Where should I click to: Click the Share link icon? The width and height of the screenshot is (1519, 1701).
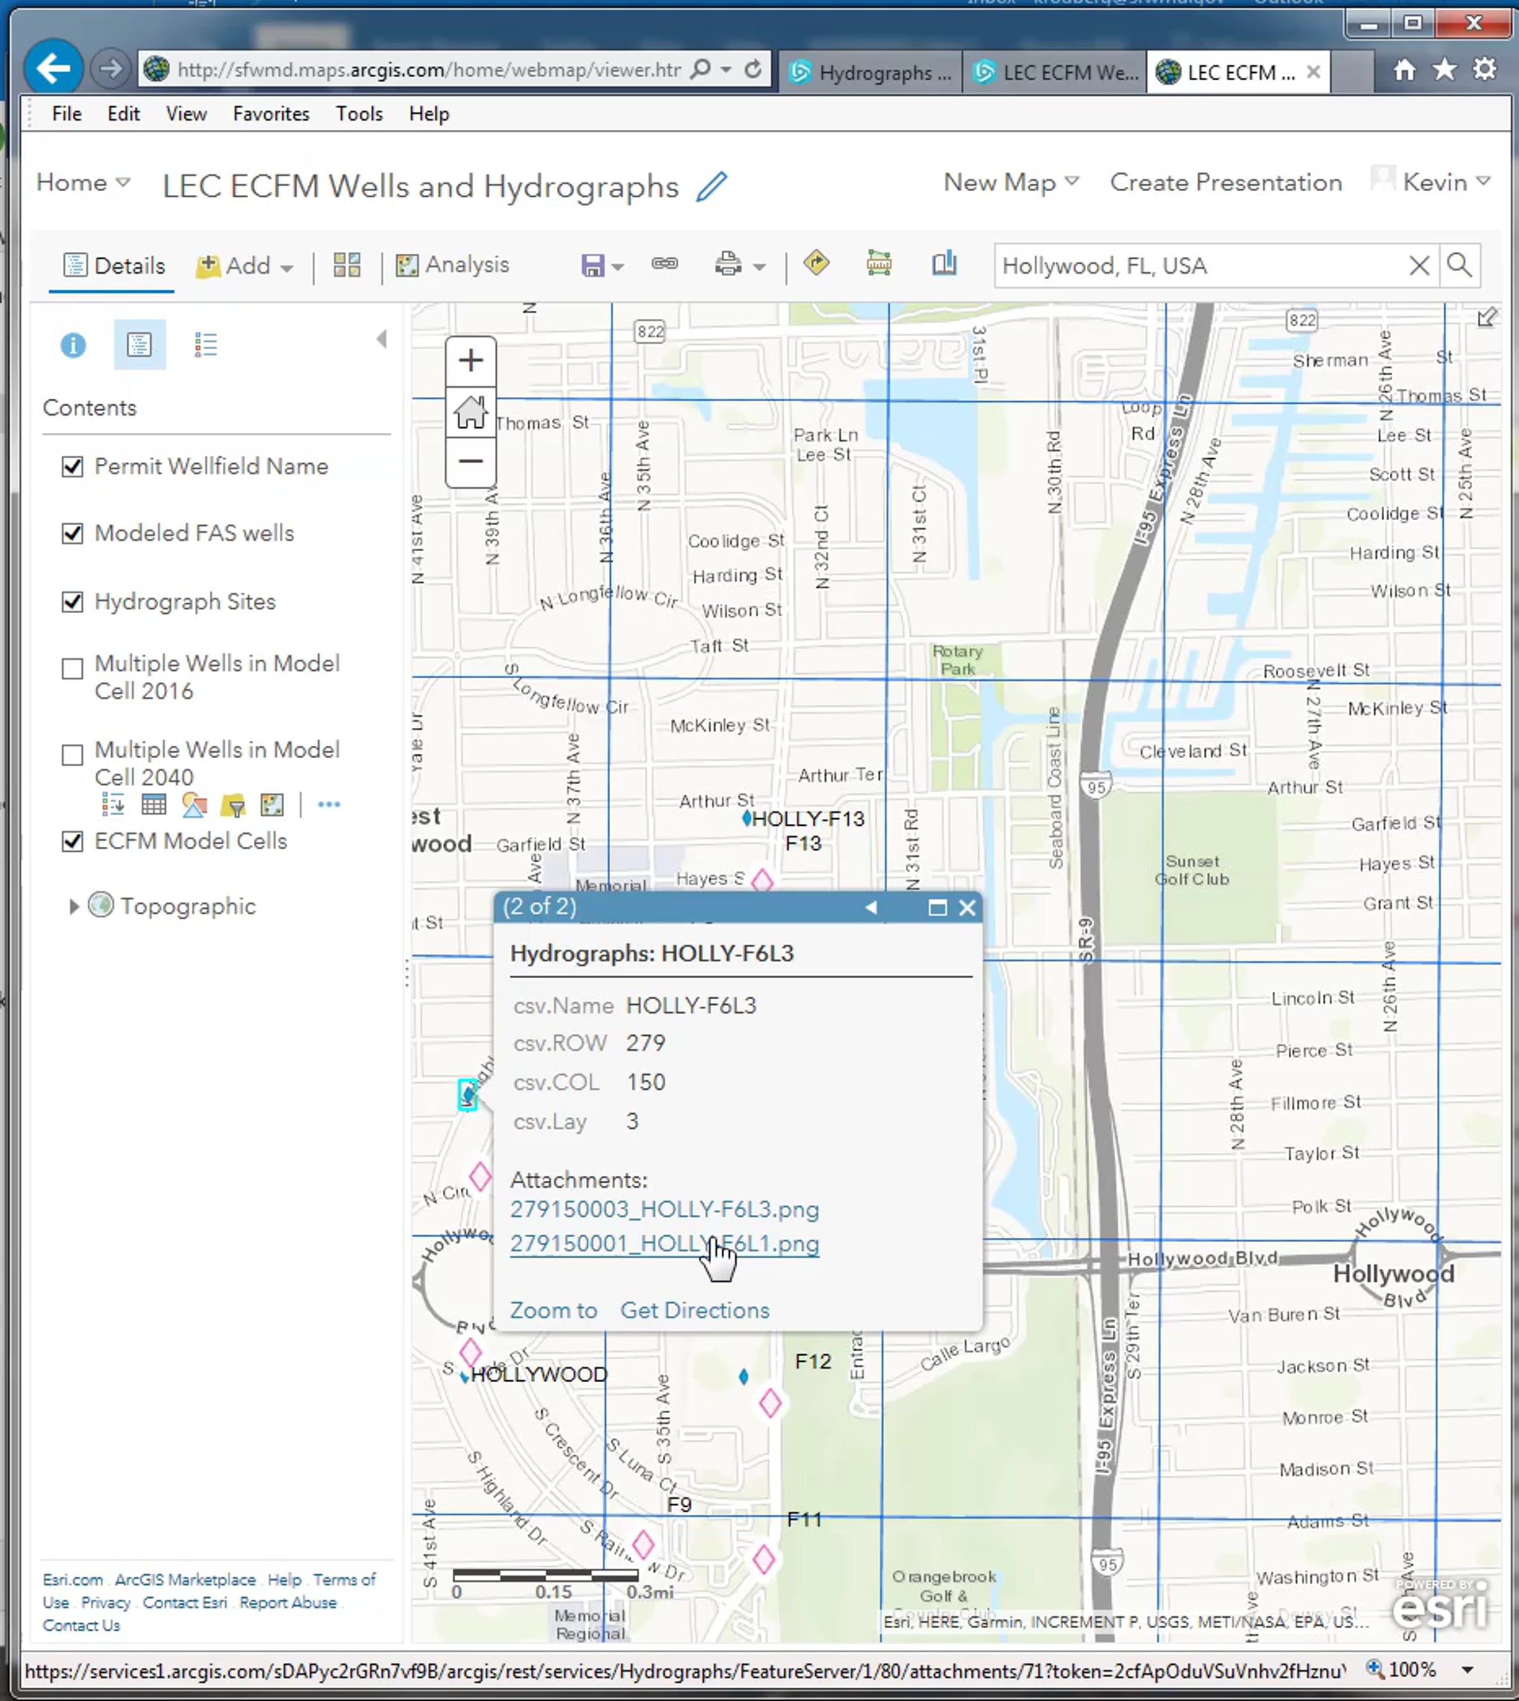(665, 264)
